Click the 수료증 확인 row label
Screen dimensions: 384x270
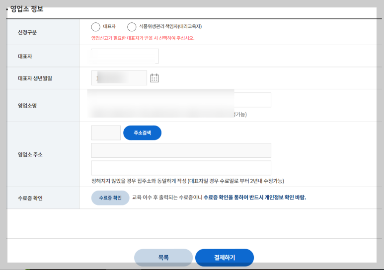tap(30, 198)
